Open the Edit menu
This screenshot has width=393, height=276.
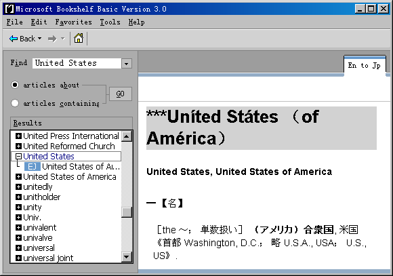pyautogui.click(x=39, y=22)
